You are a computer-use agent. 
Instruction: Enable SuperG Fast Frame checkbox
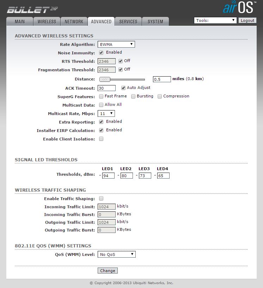tap(101, 96)
